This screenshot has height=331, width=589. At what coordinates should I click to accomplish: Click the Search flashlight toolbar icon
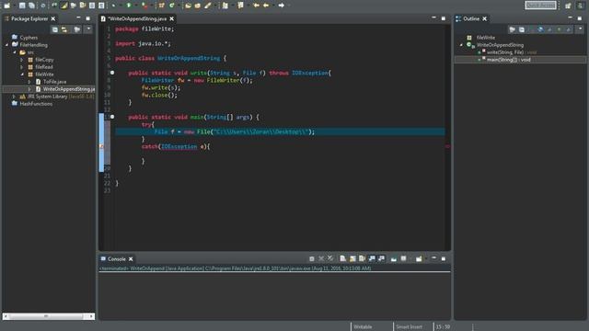208,6
